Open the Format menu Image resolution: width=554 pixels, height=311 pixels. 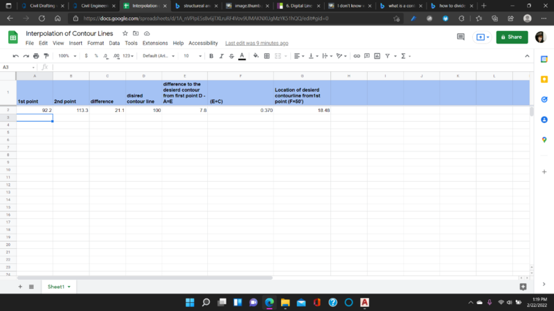tap(96, 43)
